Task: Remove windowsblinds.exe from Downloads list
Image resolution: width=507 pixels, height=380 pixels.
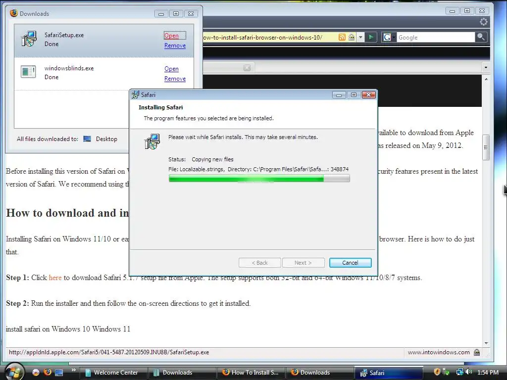Action: 175,79
